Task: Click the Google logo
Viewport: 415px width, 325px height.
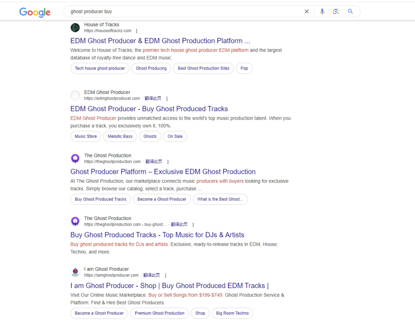Action: pos(35,12)
